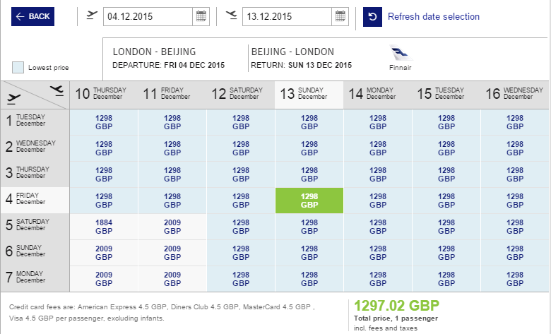This screenshot has width=551, height=334.
Task: Go back with the BACK button
Action: [x=32, y=16]
